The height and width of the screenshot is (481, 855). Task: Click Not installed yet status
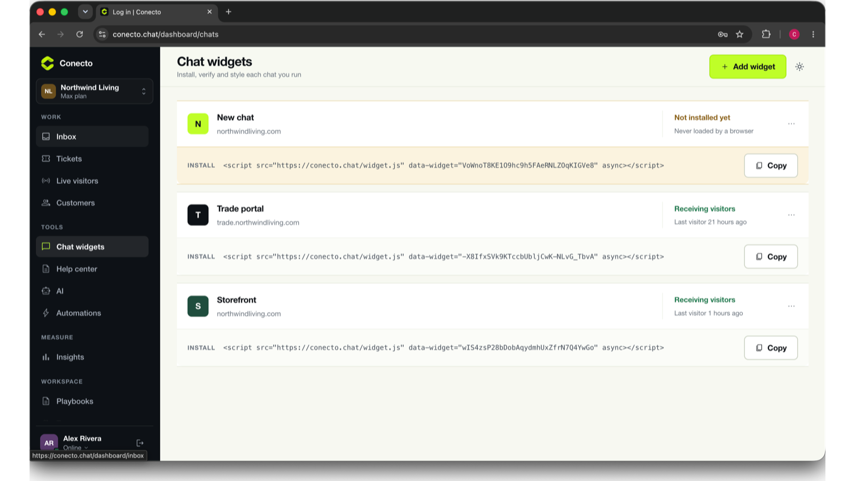(x=702, y=118)
